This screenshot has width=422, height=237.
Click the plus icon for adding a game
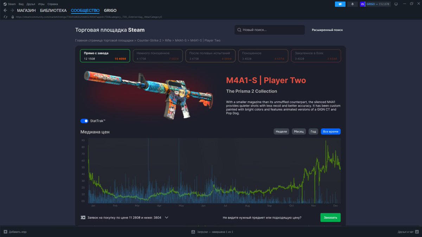[x=6, y=232]
